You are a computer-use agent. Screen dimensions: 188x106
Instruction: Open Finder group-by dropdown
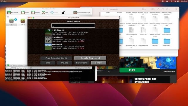pos(153,9)
